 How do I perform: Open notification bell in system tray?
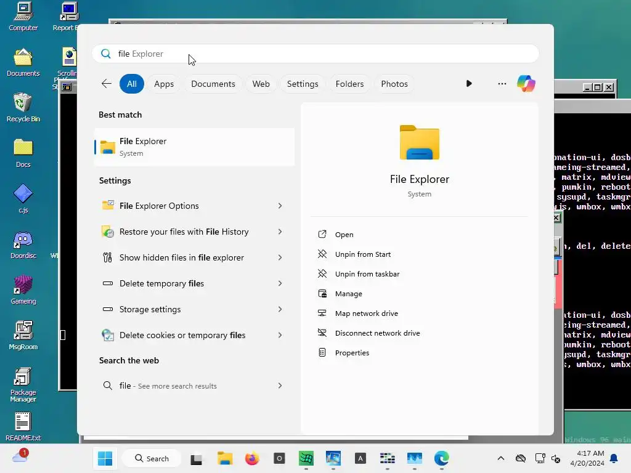(x=614, y=458)
